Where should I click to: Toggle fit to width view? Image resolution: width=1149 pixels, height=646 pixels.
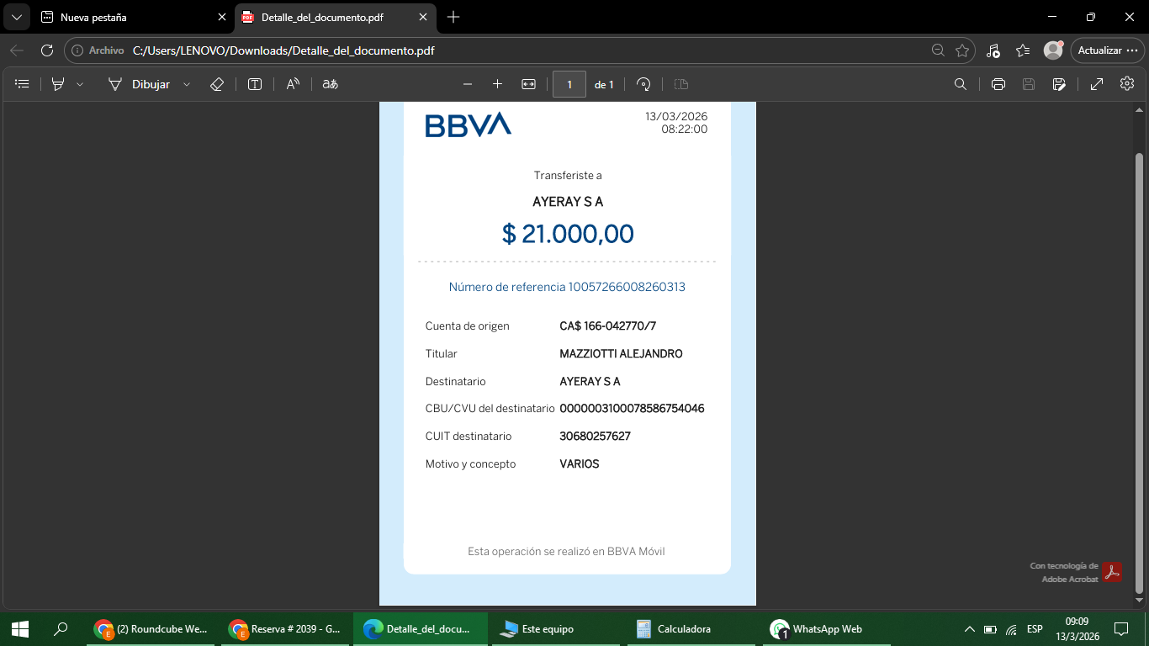[528, 84]
